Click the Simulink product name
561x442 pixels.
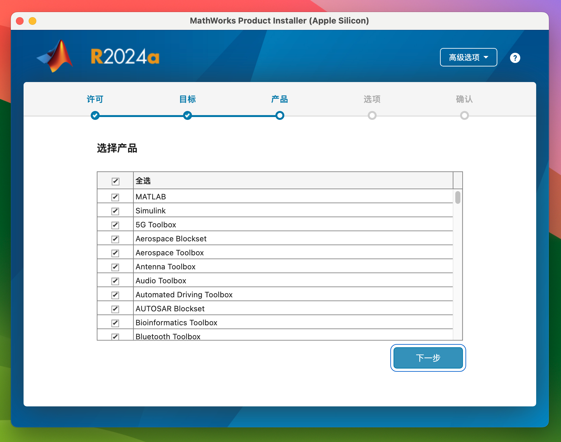tap(151, 211)
